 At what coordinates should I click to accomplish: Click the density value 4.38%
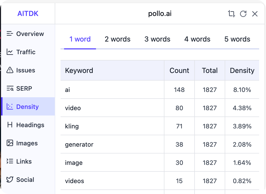242,108
